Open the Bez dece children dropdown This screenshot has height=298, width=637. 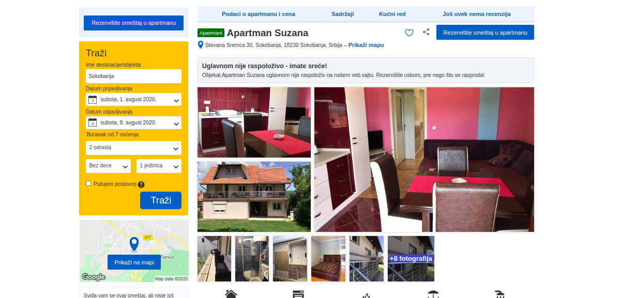click(x=108, y=166)
